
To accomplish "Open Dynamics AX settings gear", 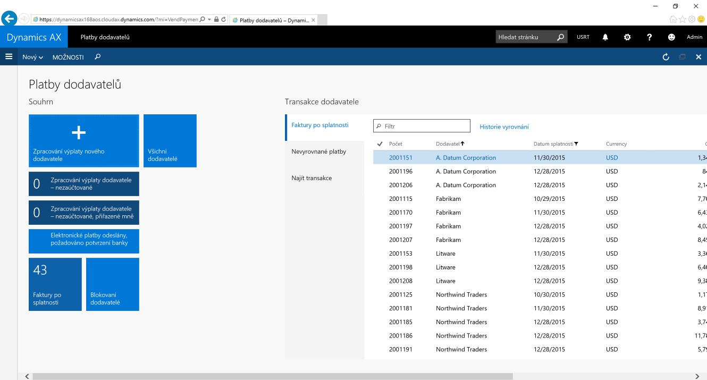I will tap(627, 37).
